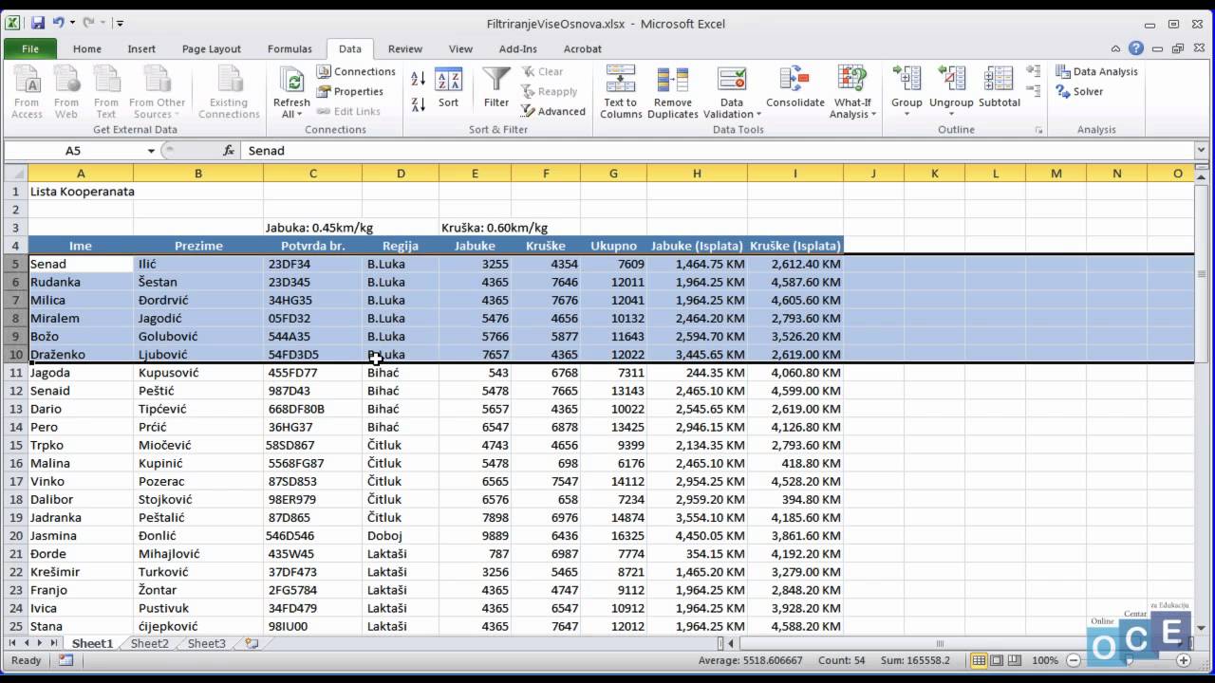Open Data Analysis add-in

[1096, 71]
